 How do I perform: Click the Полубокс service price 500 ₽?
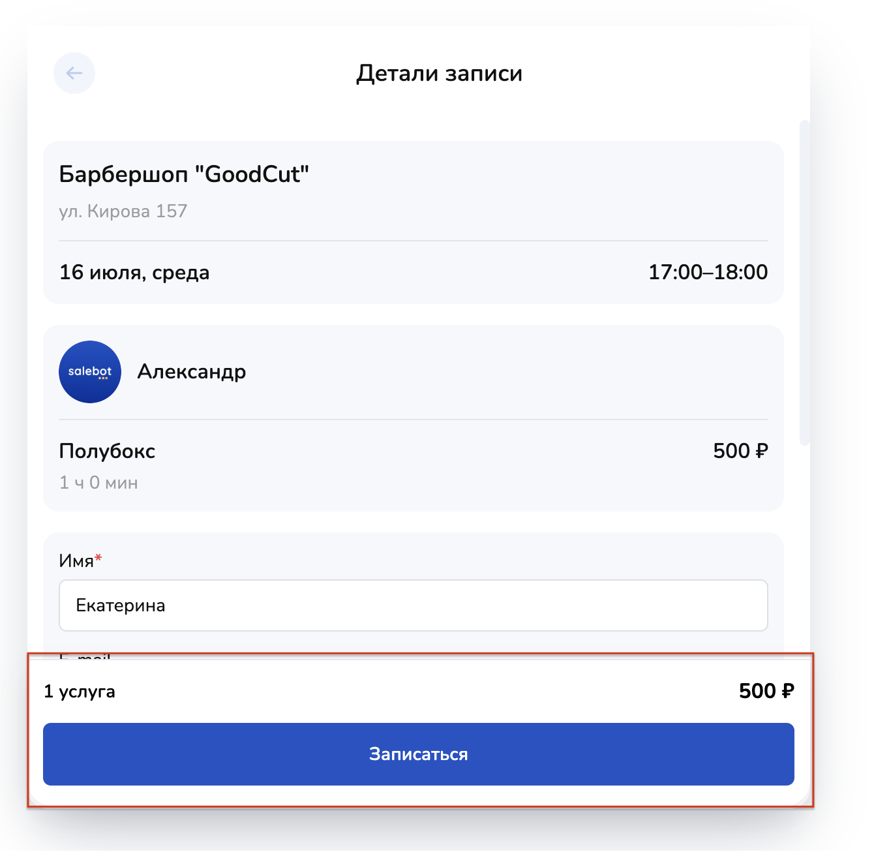pyautogui.click(x=740, y=451)
